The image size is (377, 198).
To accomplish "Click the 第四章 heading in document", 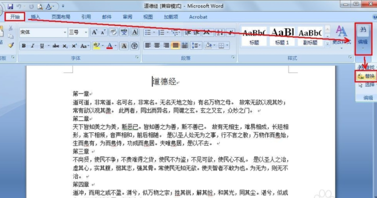I will tap(81, 184).
